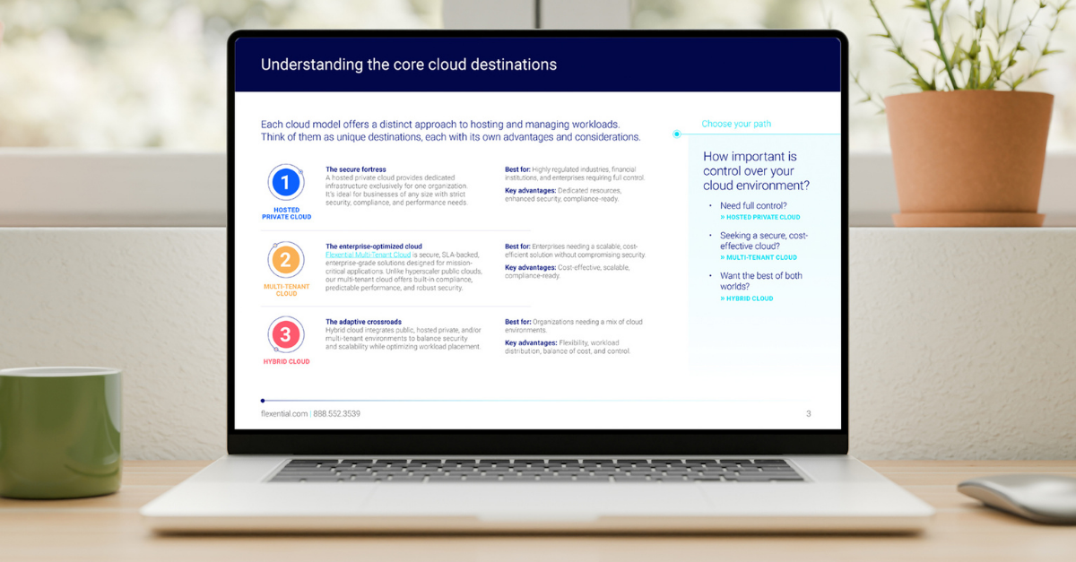Click the progress dot on the bottom bar
Viewport: 1076px width, 562px height.
click(262, 401)
